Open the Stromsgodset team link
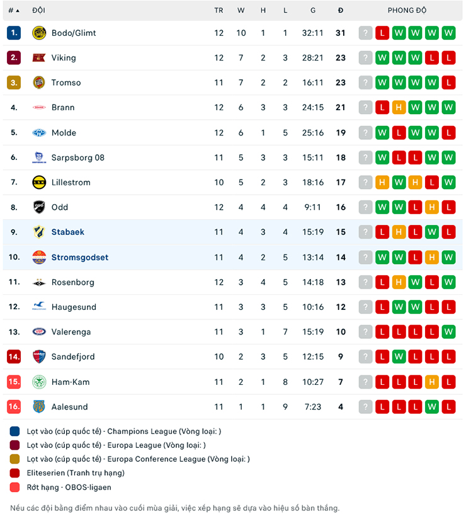This screenshot has height=521, width=466. click(x=80, y=257)
